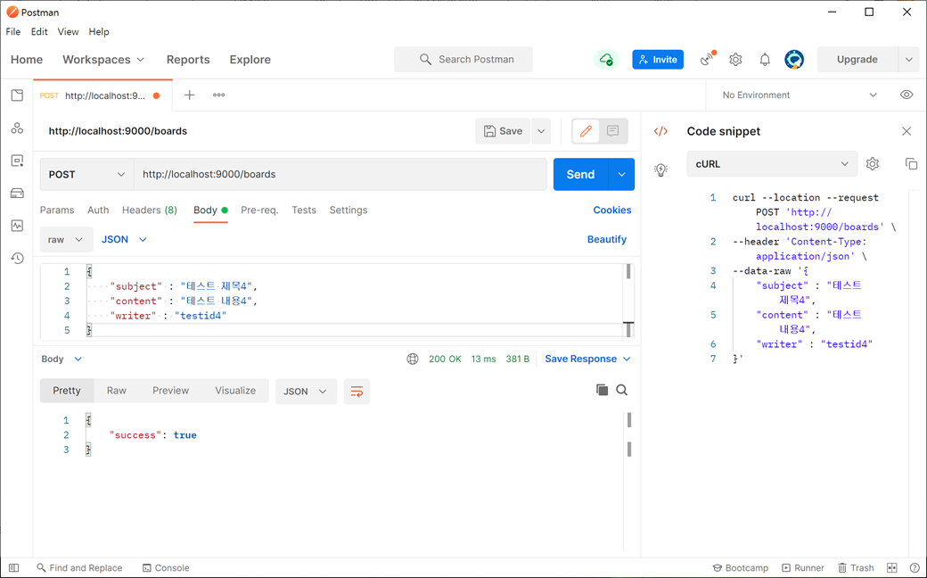Image resolution: width=927 pixels, height=578 pixels.
Task: Open the capture requests satellite icon
Action: click(x=708, y=59)
